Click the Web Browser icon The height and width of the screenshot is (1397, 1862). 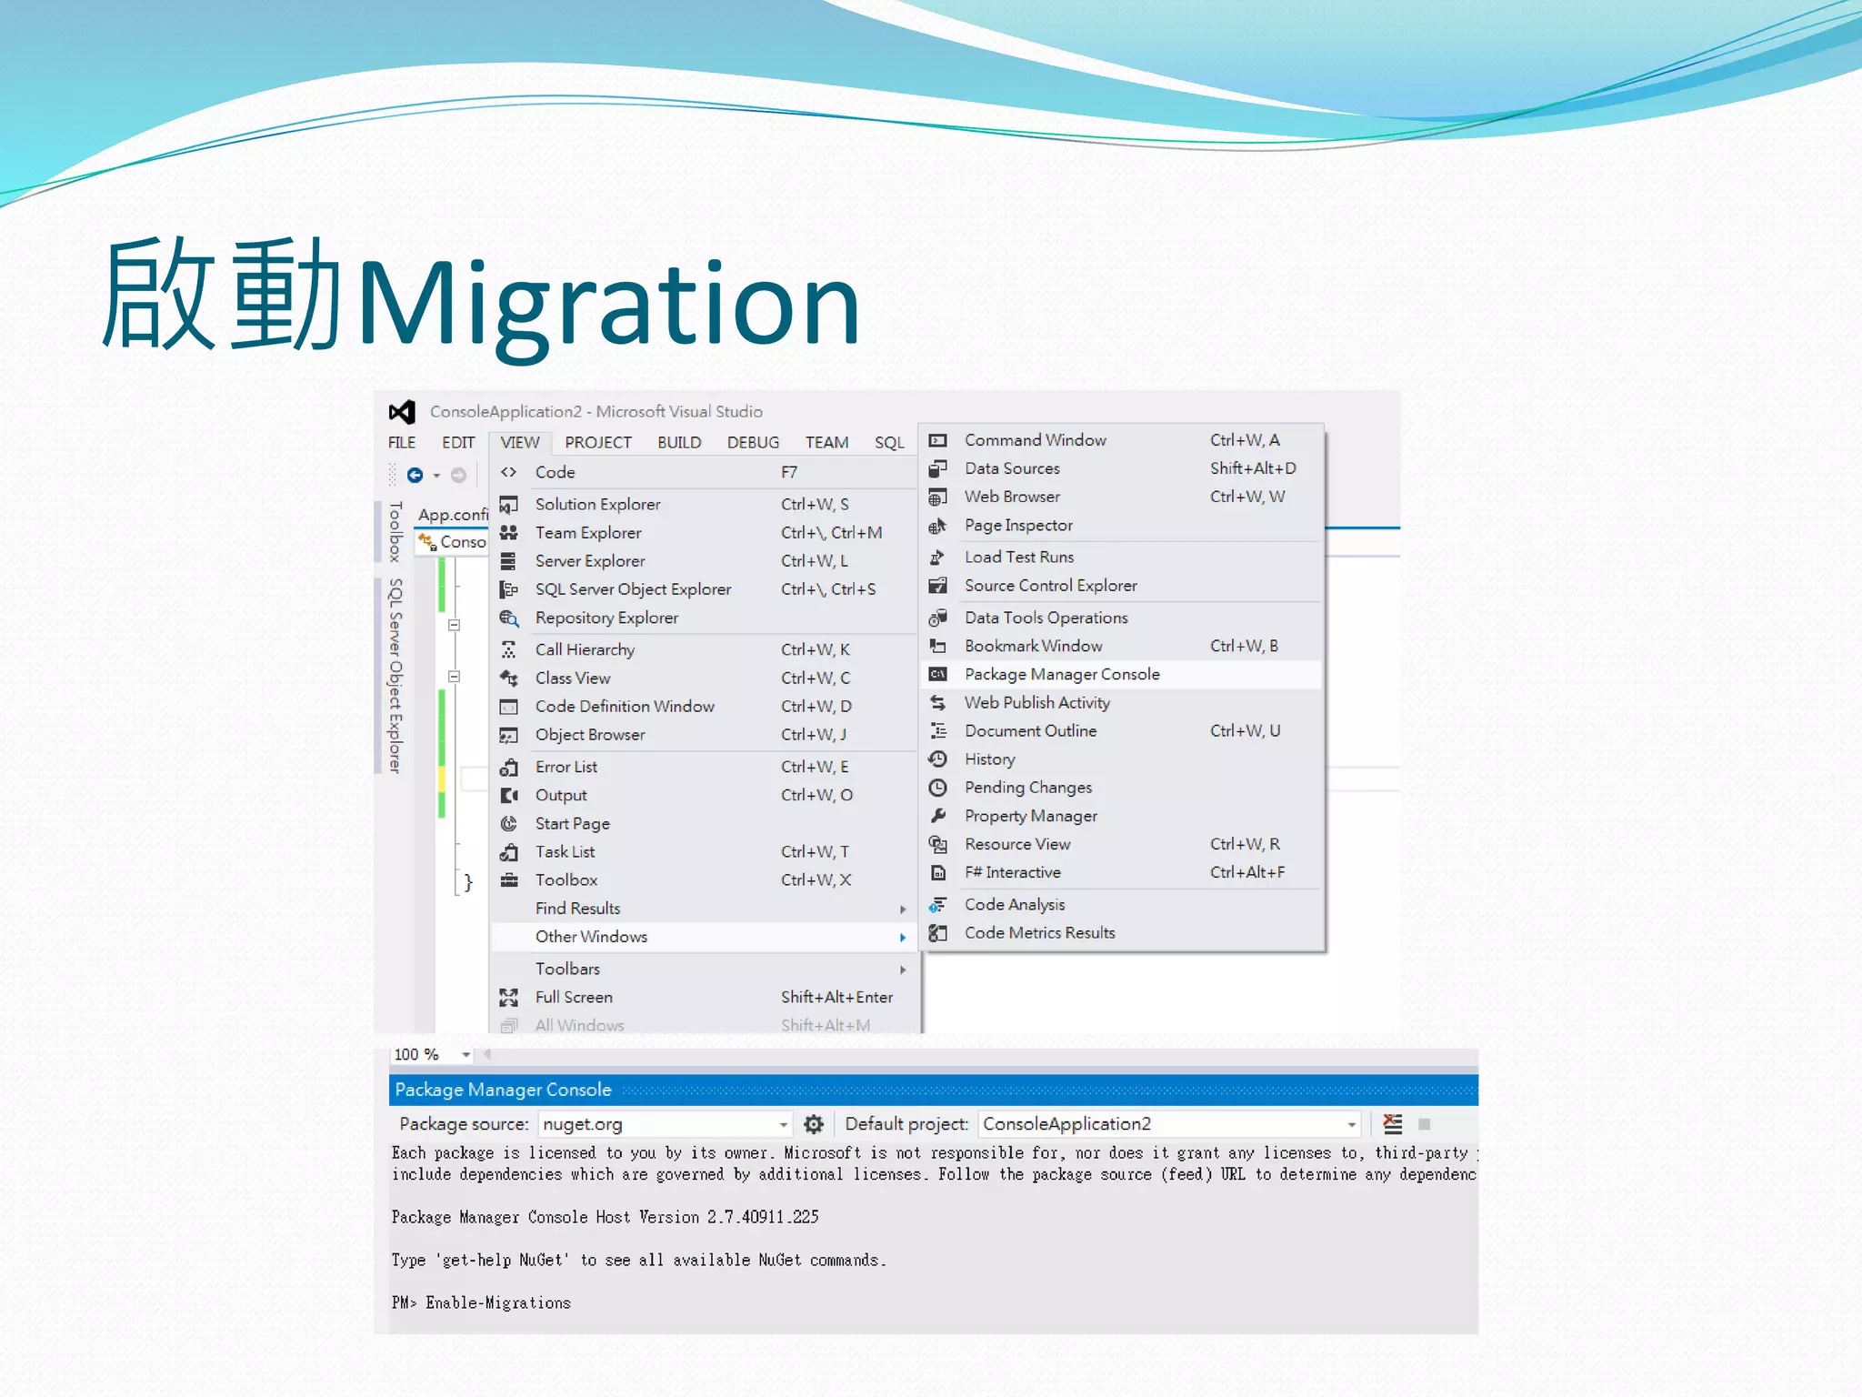(x=938, y=497)
